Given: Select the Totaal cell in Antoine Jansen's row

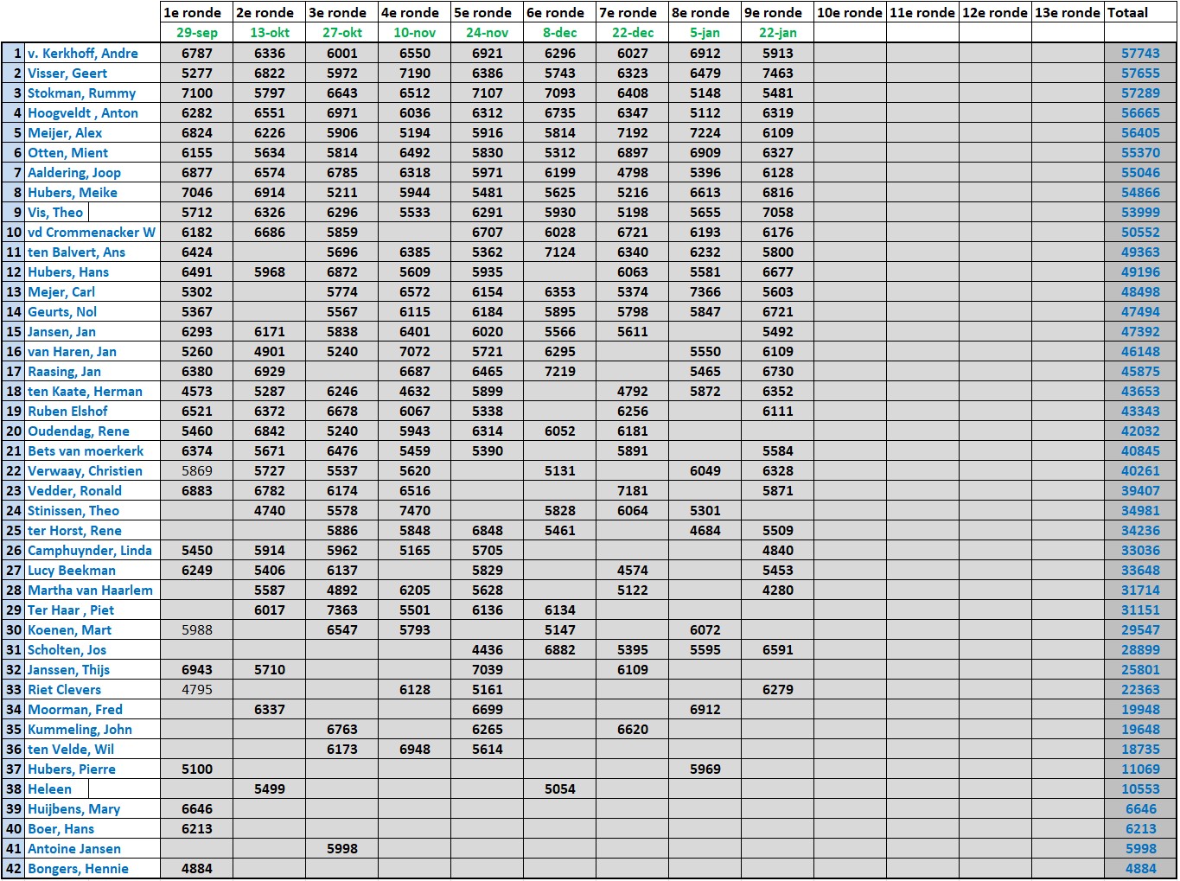Looking at the screenshot, I should (x=1140, y=848).
